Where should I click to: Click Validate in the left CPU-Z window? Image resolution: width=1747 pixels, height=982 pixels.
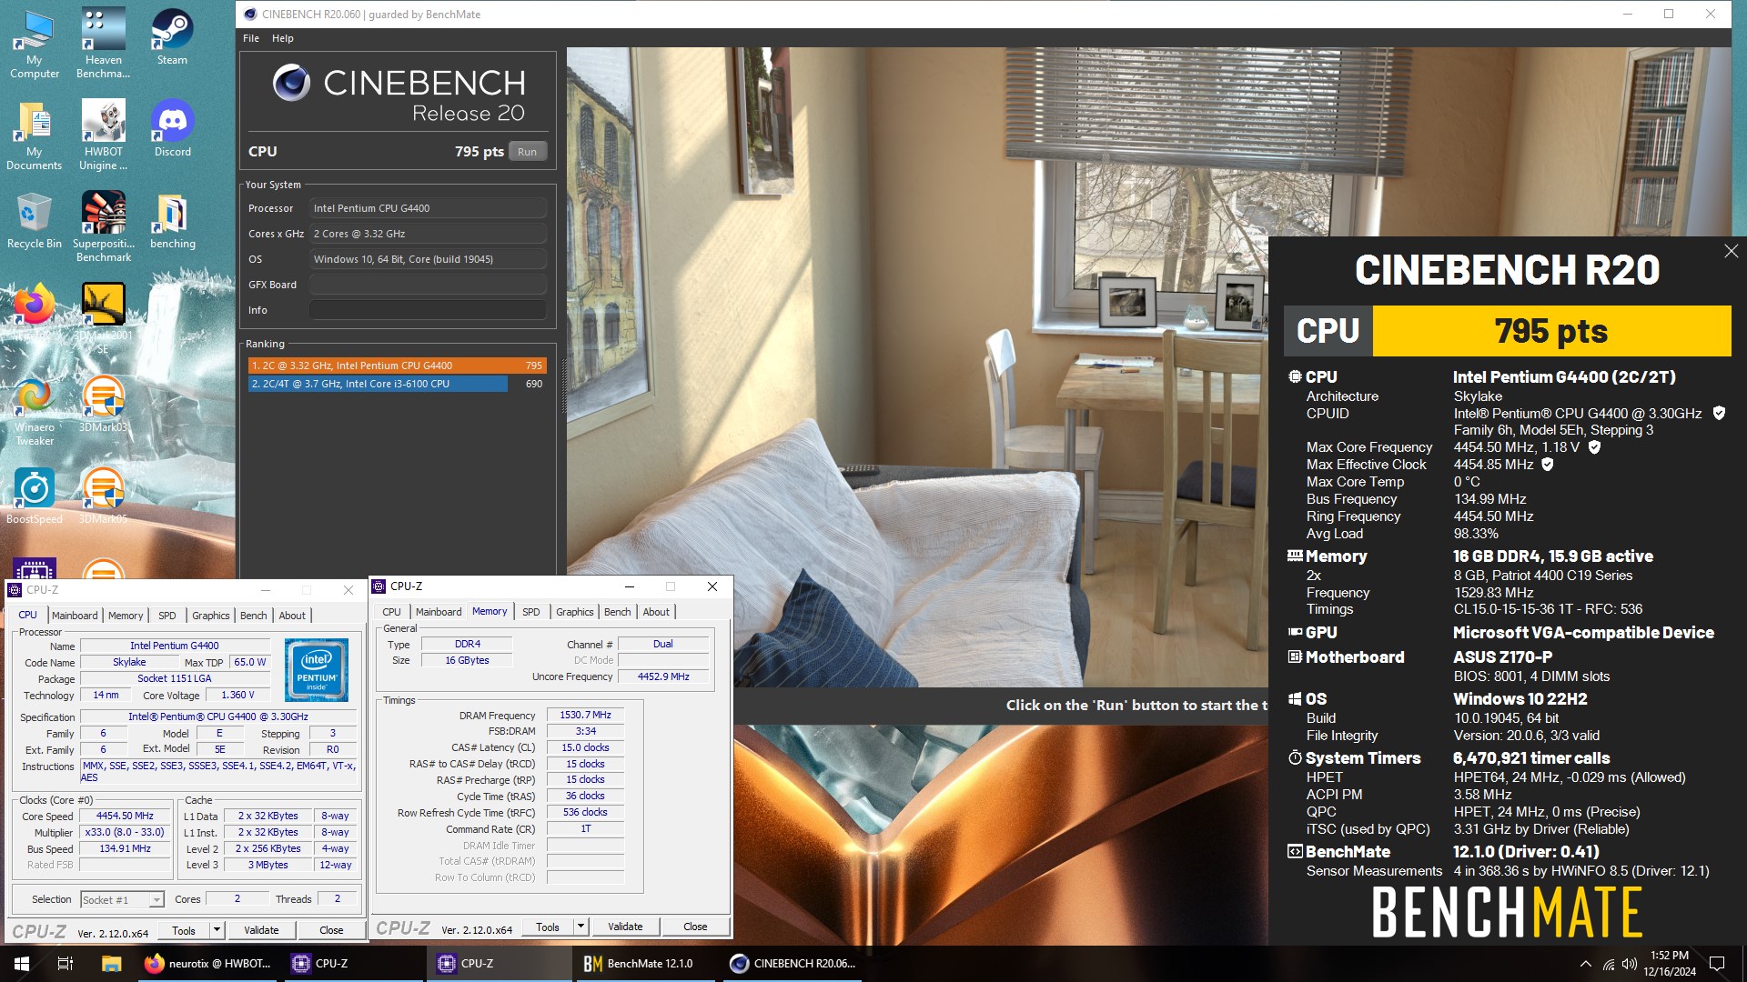[x=261, y=930]
